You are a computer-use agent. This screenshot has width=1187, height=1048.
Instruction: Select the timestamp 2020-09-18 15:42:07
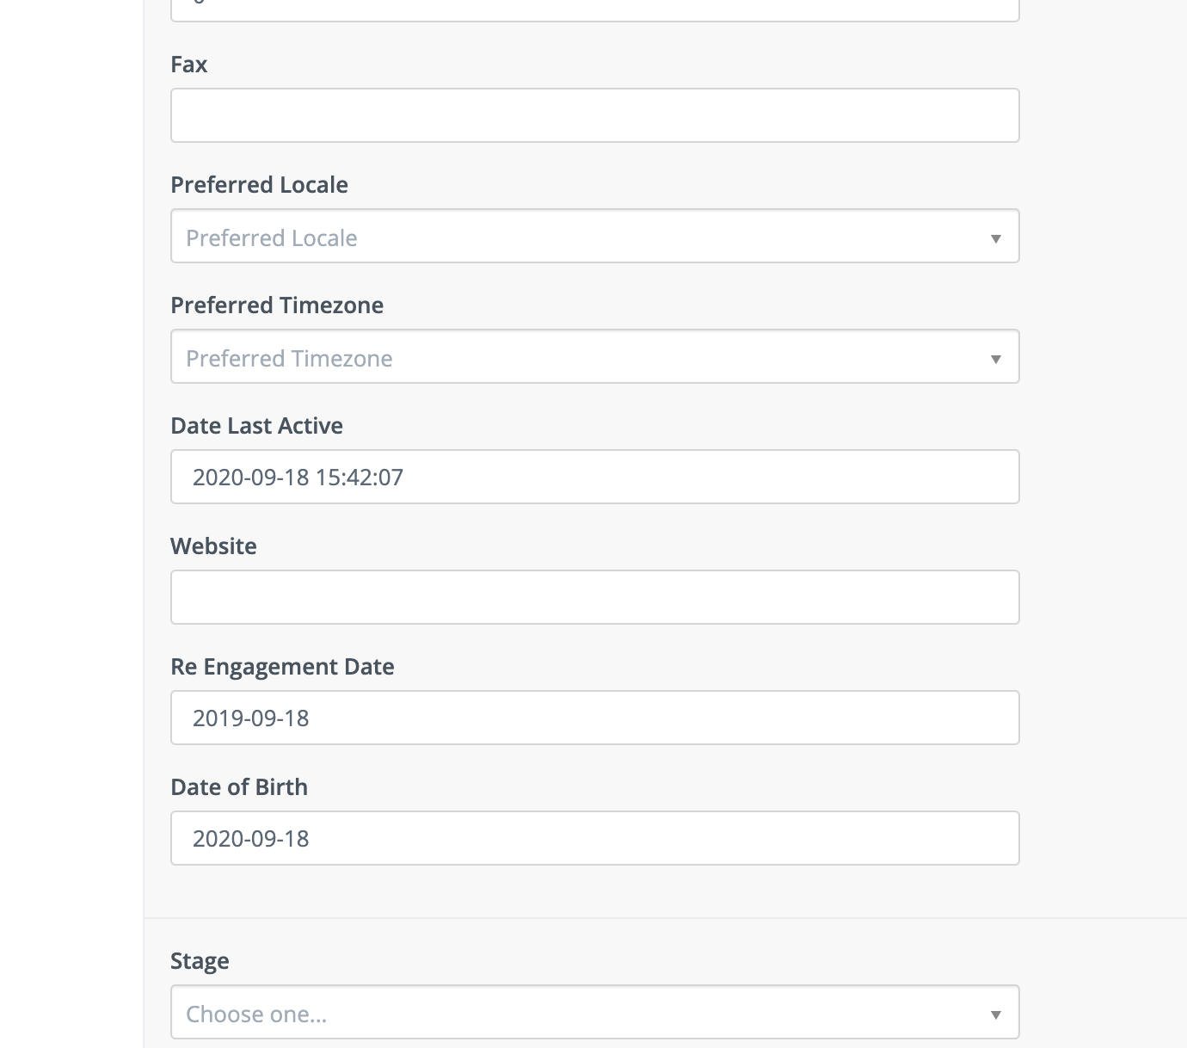pyautogui.click(x=298, y=477)
